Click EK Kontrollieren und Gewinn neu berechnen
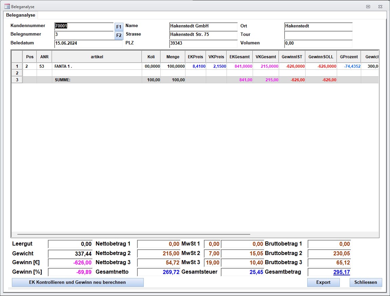This screenshot has height=296, width=390. (78, 282)
